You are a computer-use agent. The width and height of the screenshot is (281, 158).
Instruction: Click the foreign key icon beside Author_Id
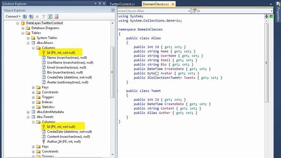point(43,141)
